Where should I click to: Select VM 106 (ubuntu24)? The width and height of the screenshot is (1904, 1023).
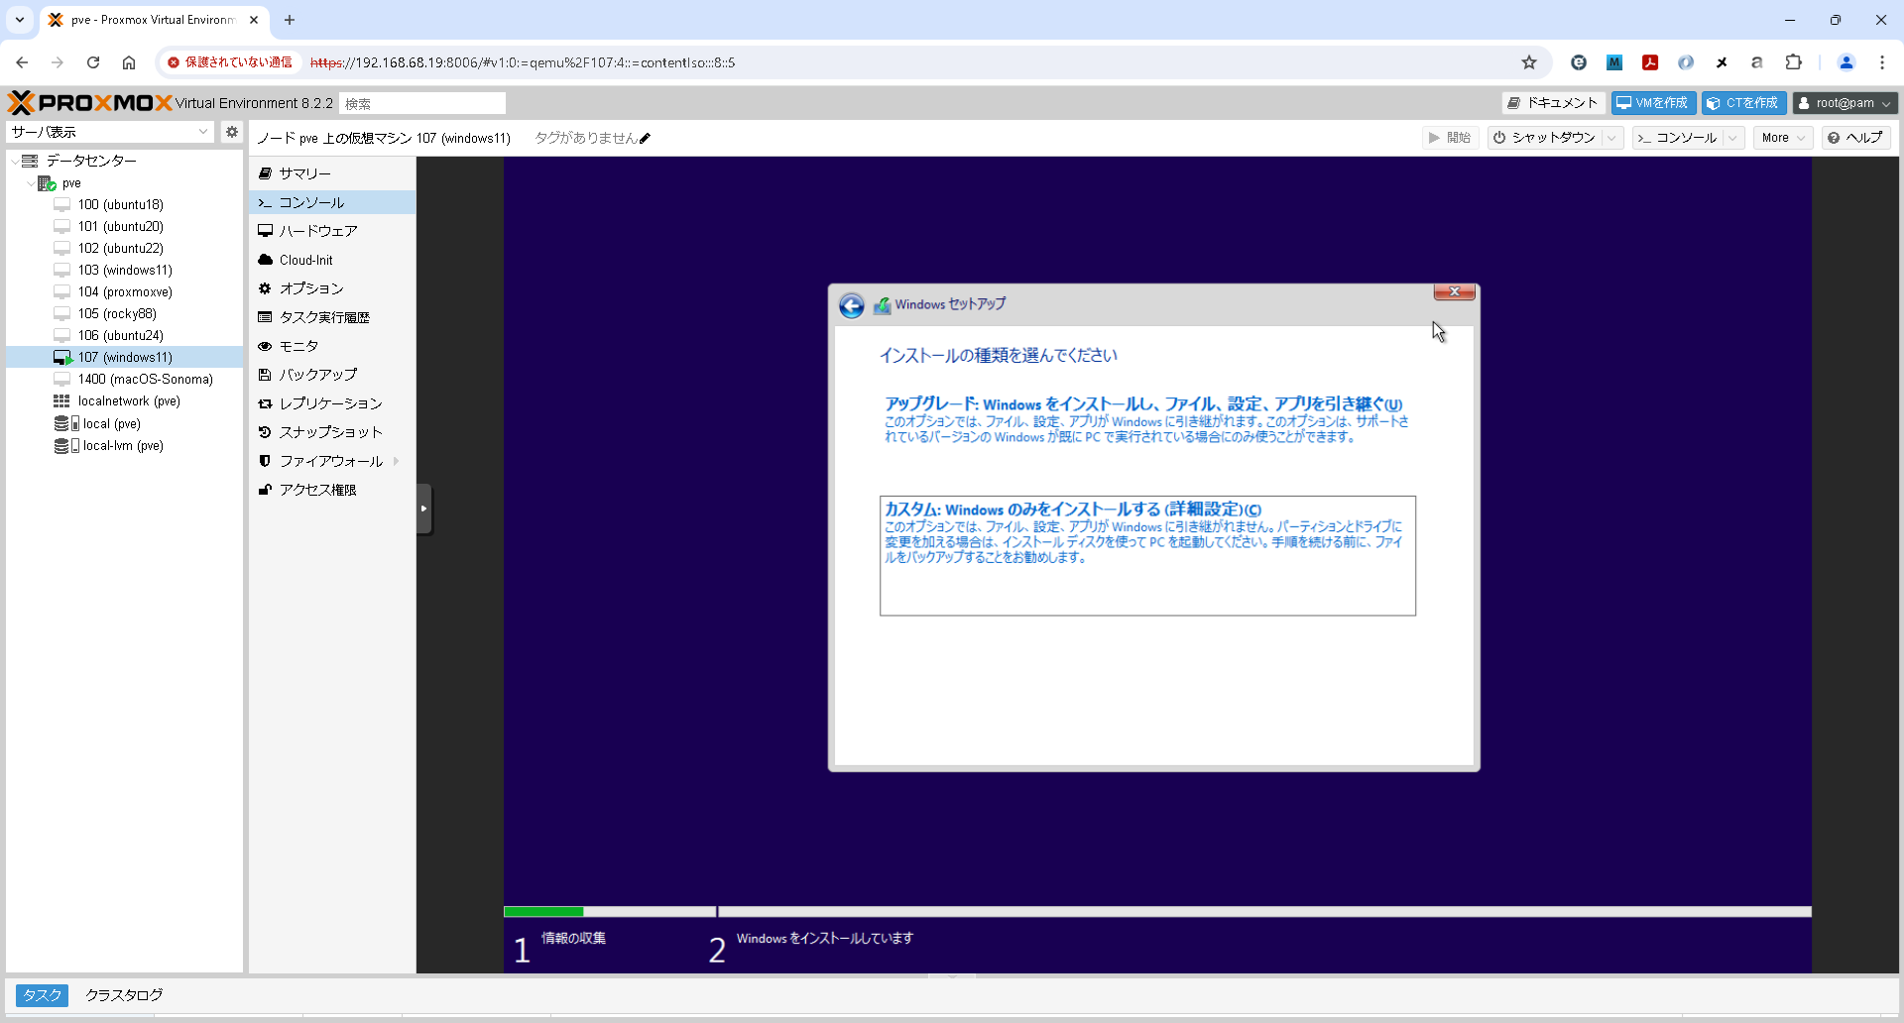point(121,335)
